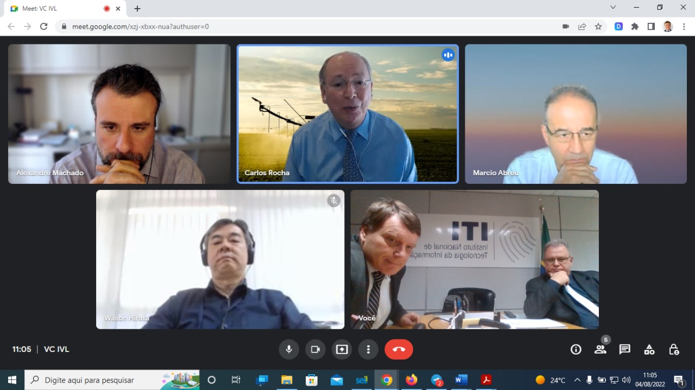Turn off the camera in Meet
This screenshot has height=390, width=695.
point(315,349)
